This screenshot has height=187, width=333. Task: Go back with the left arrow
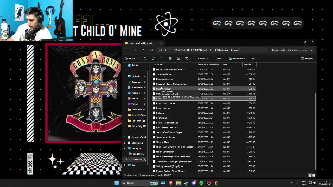[126, 50]
